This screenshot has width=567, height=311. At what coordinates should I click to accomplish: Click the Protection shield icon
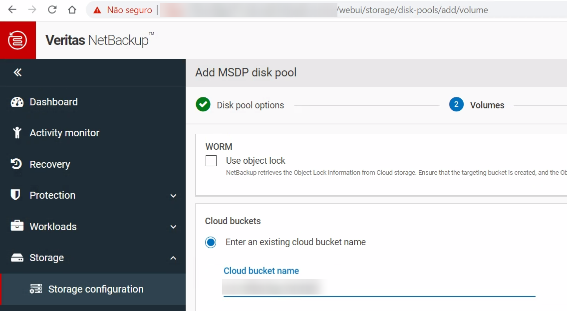tap(16, 195)
